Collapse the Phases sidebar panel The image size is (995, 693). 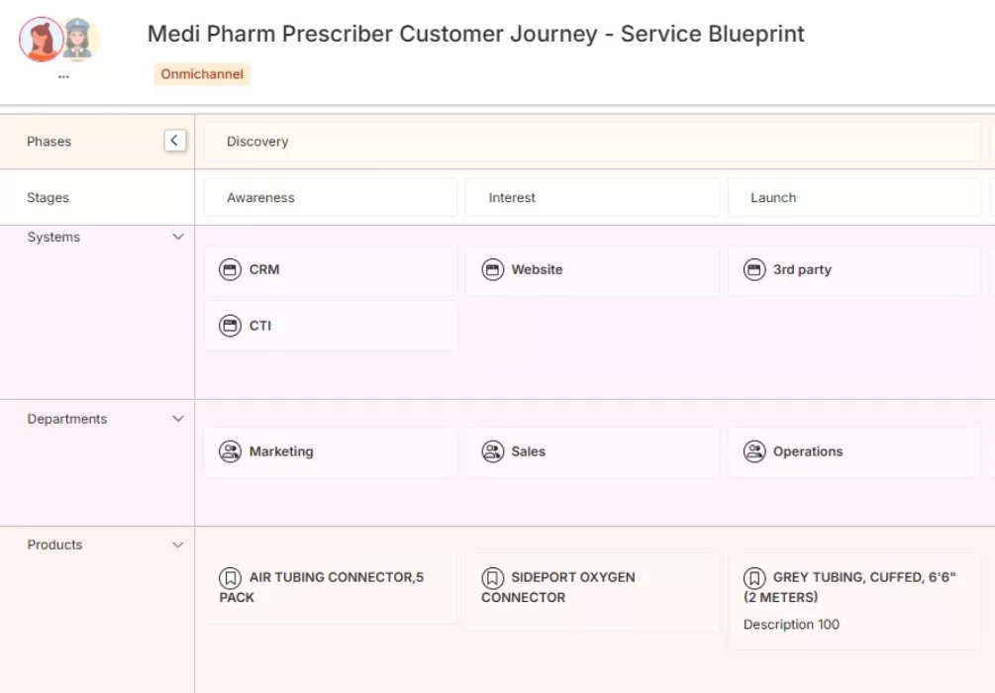pyautogui.click(x=174, y=140)
